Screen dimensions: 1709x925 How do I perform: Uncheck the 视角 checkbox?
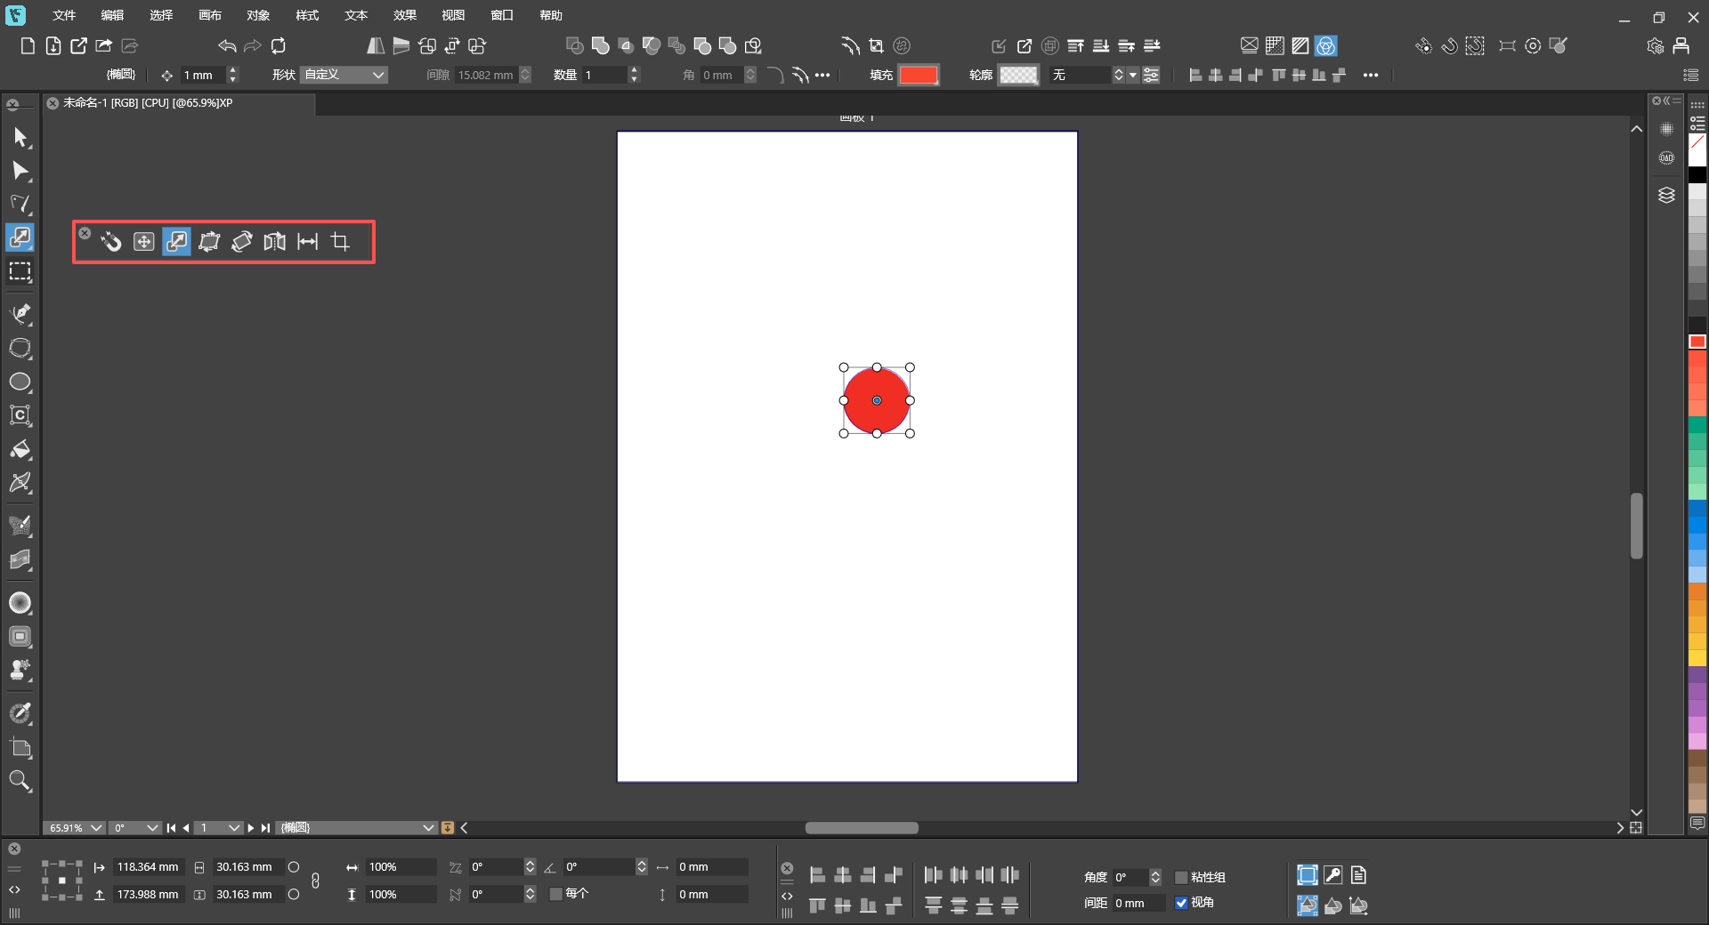click(1181, 903)
